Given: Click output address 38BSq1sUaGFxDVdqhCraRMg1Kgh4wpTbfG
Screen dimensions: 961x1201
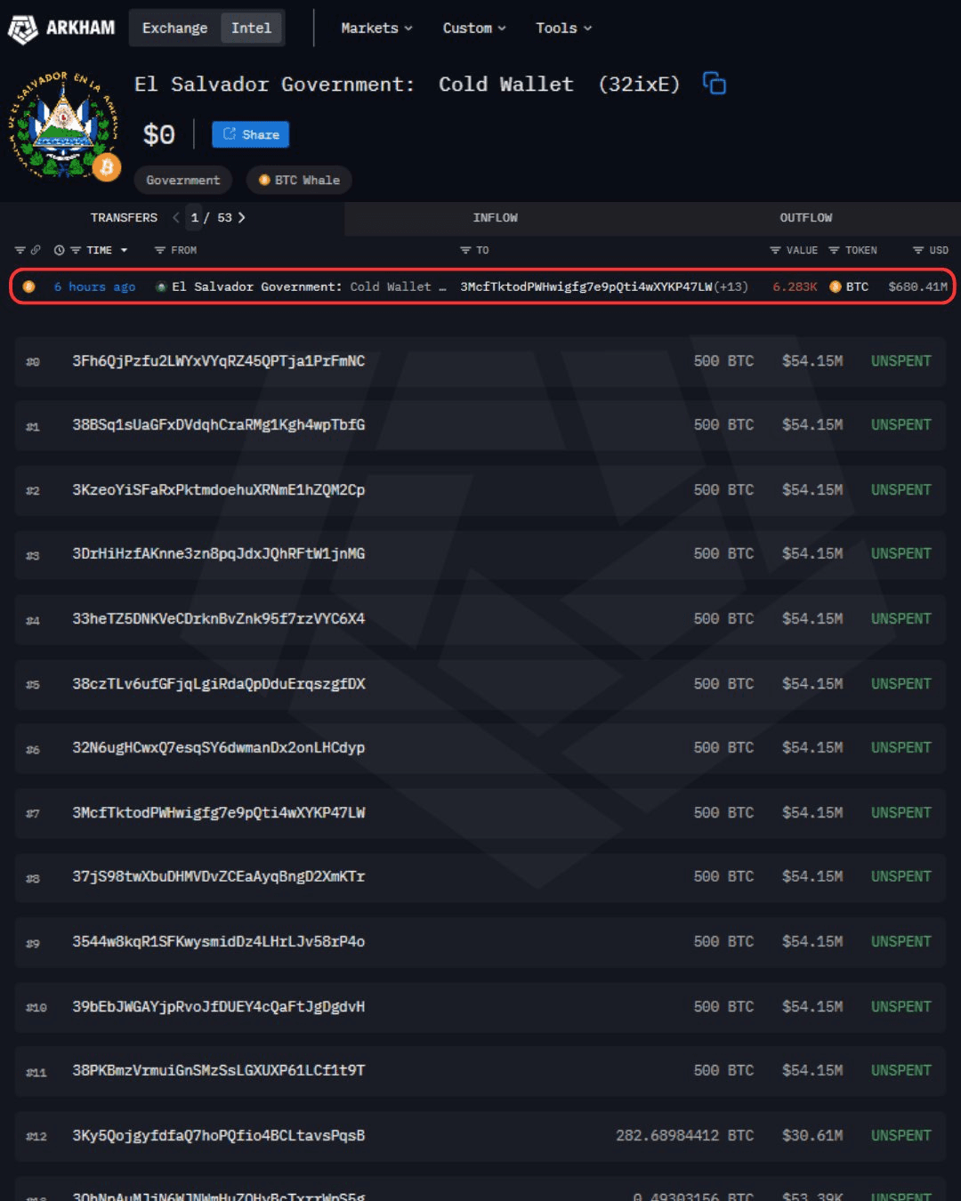Looking at the screenshot, I should tap(219, 425).
